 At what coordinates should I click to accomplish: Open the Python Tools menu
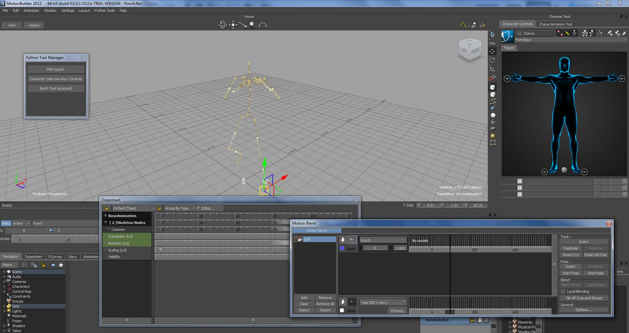coord(105,11)
